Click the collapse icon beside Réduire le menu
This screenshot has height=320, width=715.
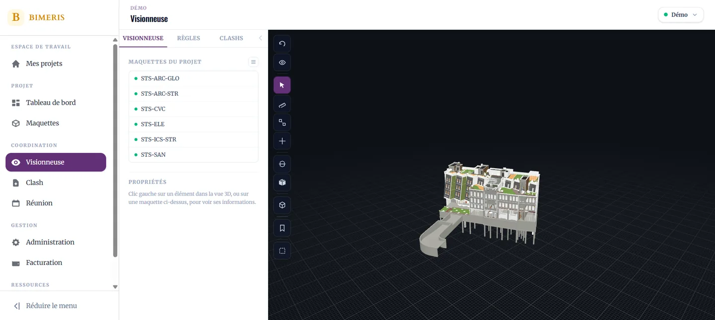(x=16, y=306)
